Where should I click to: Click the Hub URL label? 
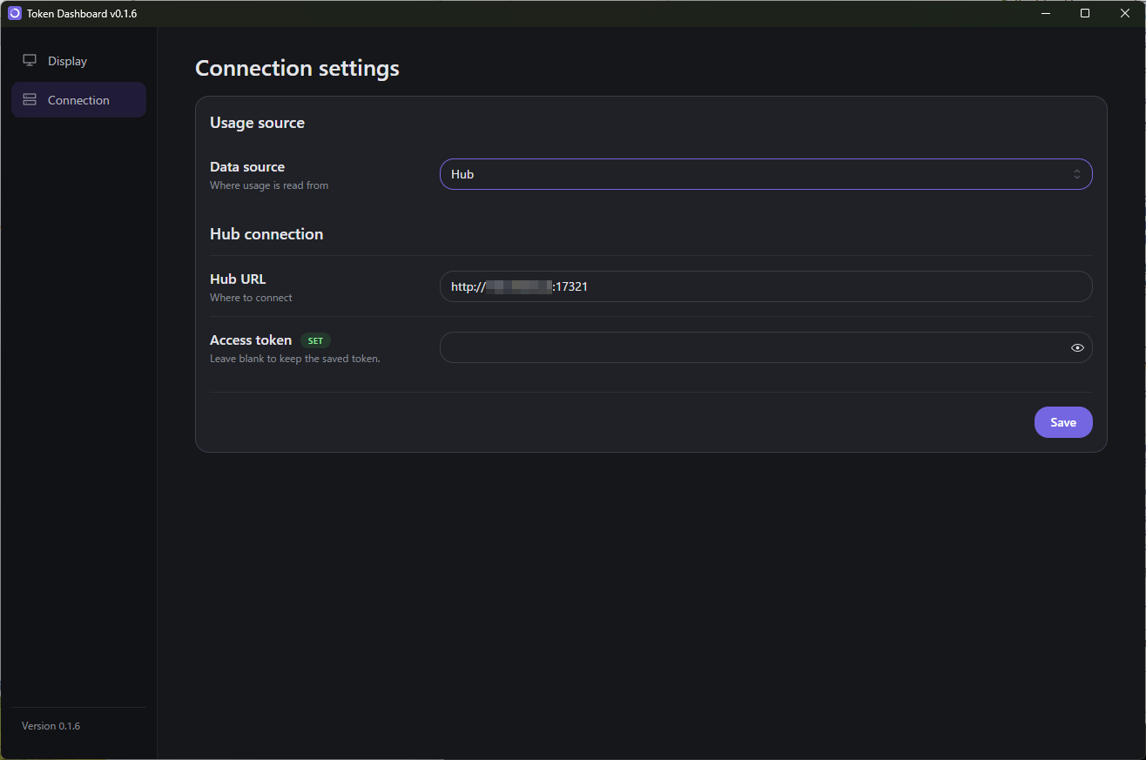238,279
